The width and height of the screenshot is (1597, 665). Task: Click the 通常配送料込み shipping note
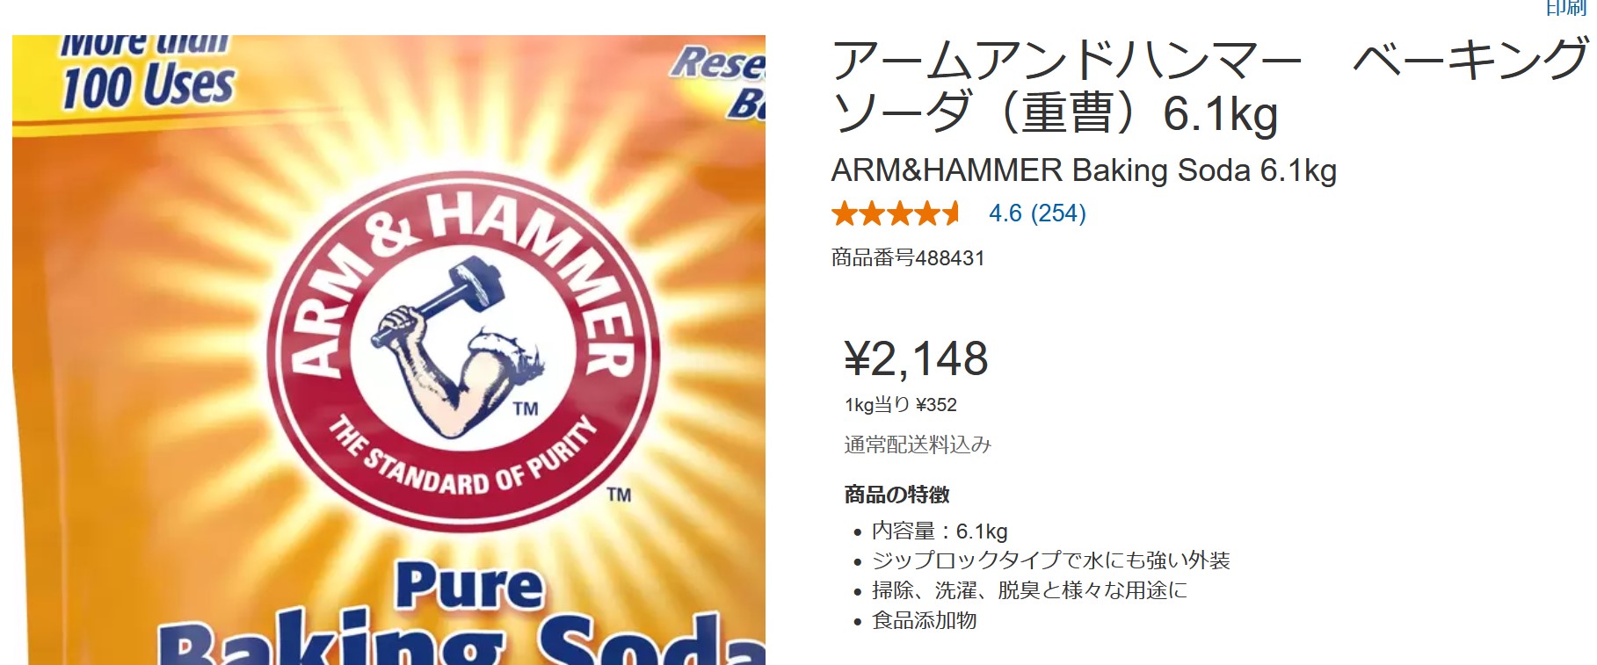click(x=918, y=445)
